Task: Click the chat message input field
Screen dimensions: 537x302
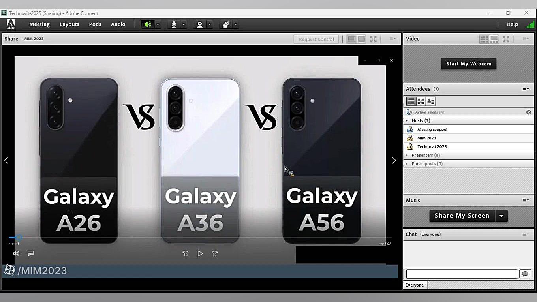Action: 462,274
